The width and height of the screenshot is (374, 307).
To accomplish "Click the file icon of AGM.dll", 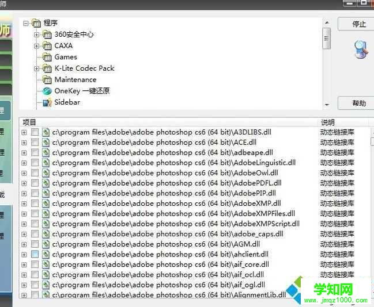I will pos(46,244).
